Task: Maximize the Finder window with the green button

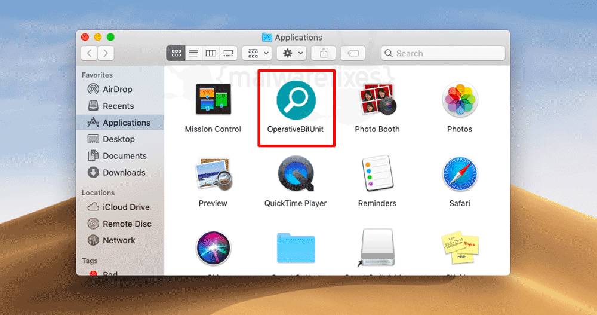Action: coord(110,37)
